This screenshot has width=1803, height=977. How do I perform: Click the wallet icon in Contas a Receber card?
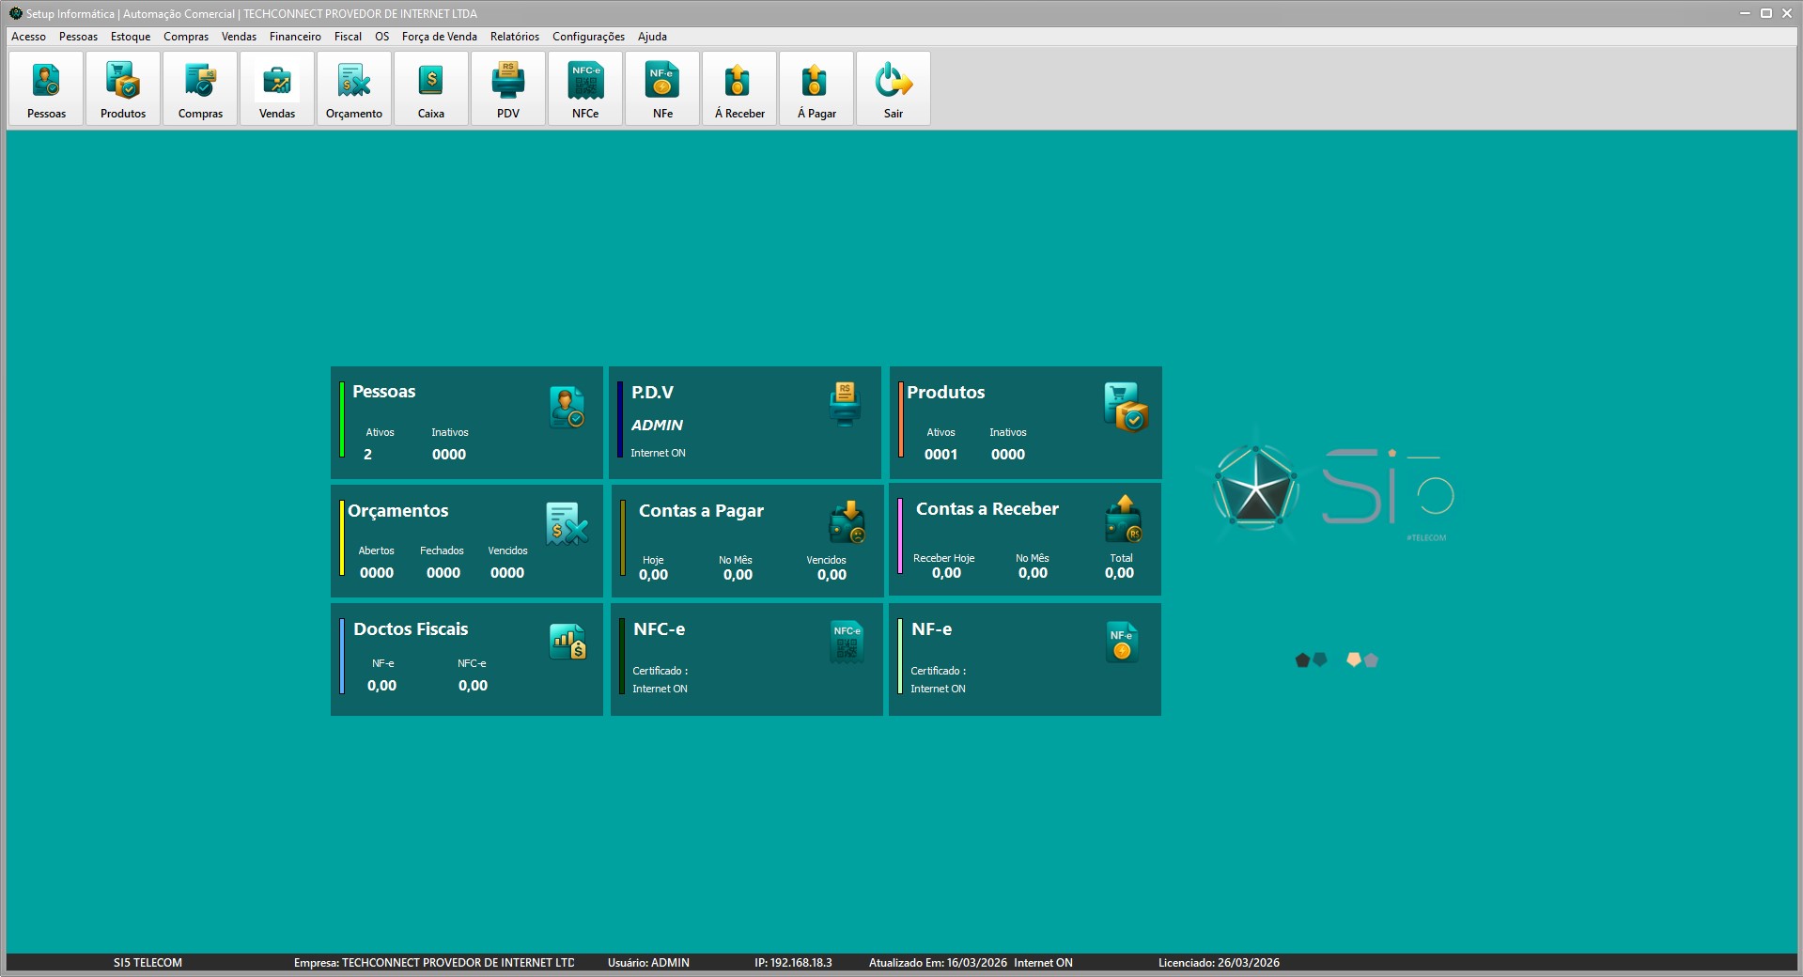click(x=1124, y=519)
